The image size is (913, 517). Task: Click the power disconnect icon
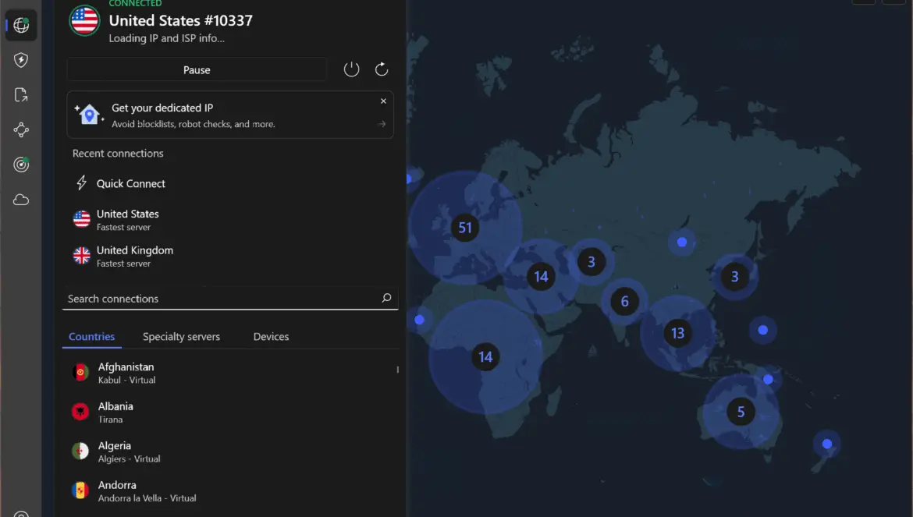point(351,69)
